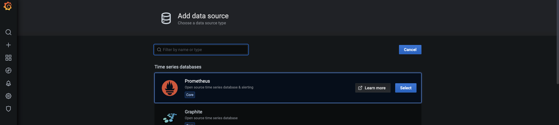559x125 pixels.
Task: Open the Alerting bell icon
Action: [8, 83]
